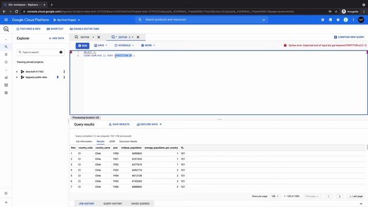Click Features & Info button
Viewport: 368px width, 207px height.
[x=28, y=29]
